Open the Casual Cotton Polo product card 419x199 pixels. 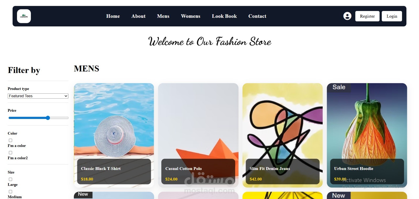click(x=198, y=135)
